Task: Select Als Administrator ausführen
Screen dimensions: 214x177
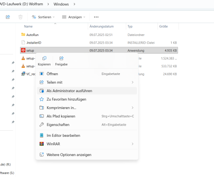Action: pos(87,91)
